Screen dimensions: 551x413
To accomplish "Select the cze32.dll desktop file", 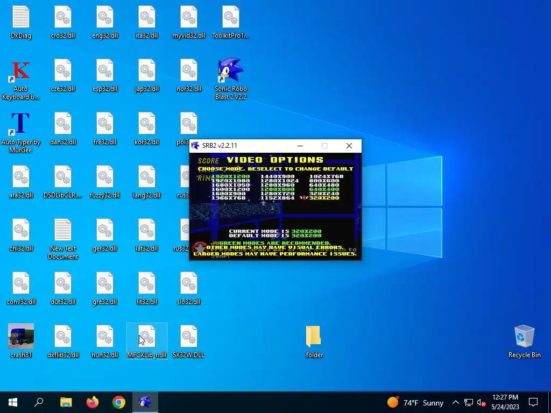I will coord(62,70).
